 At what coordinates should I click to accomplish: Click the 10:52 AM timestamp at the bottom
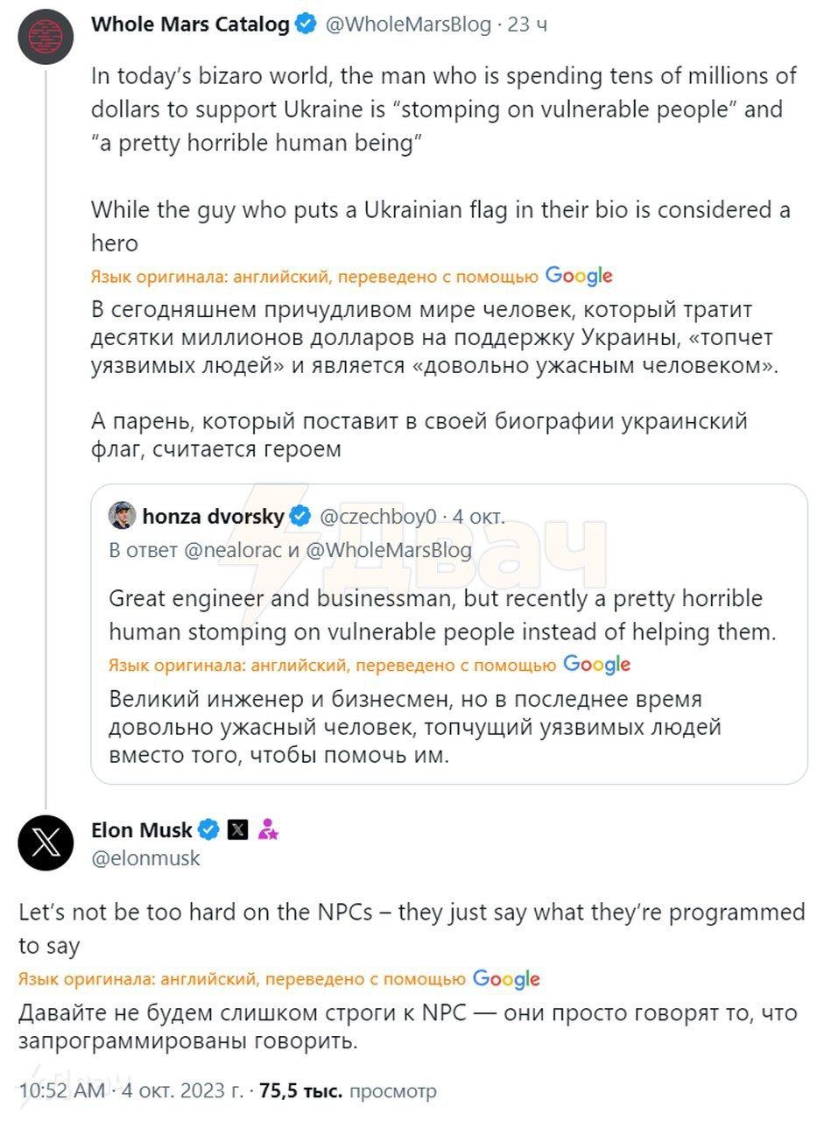click(61, 1091)
